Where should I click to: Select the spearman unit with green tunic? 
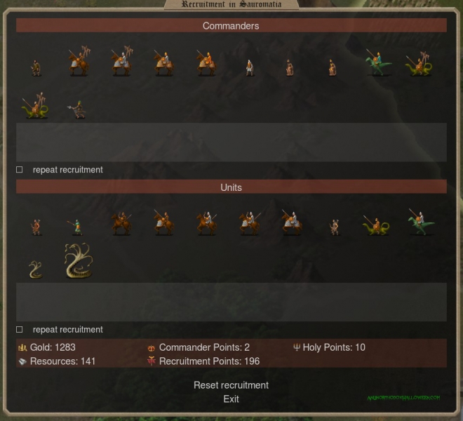(x=76, y=227)
